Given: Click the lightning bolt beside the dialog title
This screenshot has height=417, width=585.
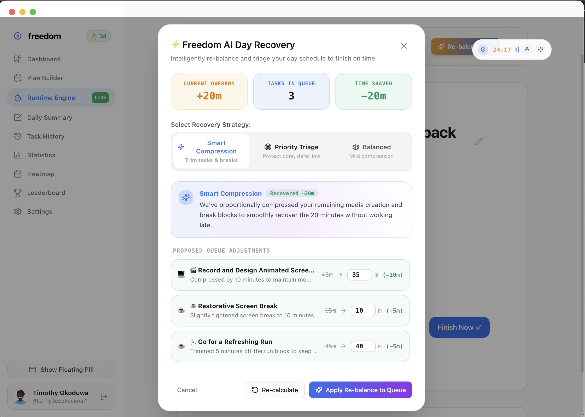Looking at the screenshot, I should (x=175, y=45).
